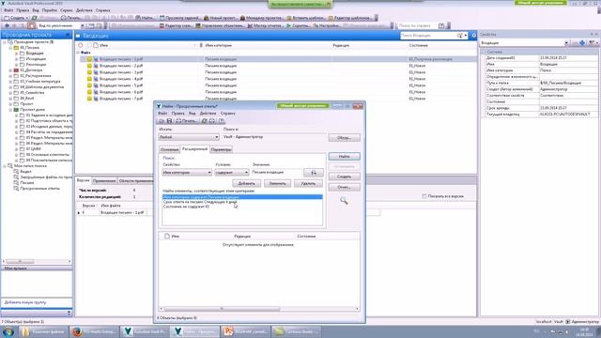Click the help icon in the Find dialog toolbar

pos(222,121)
